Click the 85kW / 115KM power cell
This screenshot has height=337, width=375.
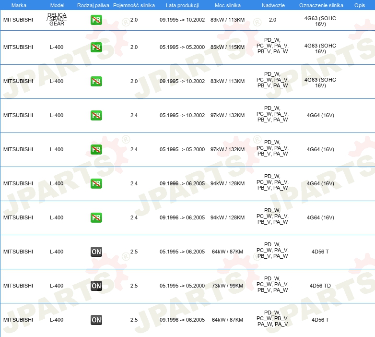[x=227, y=47]
